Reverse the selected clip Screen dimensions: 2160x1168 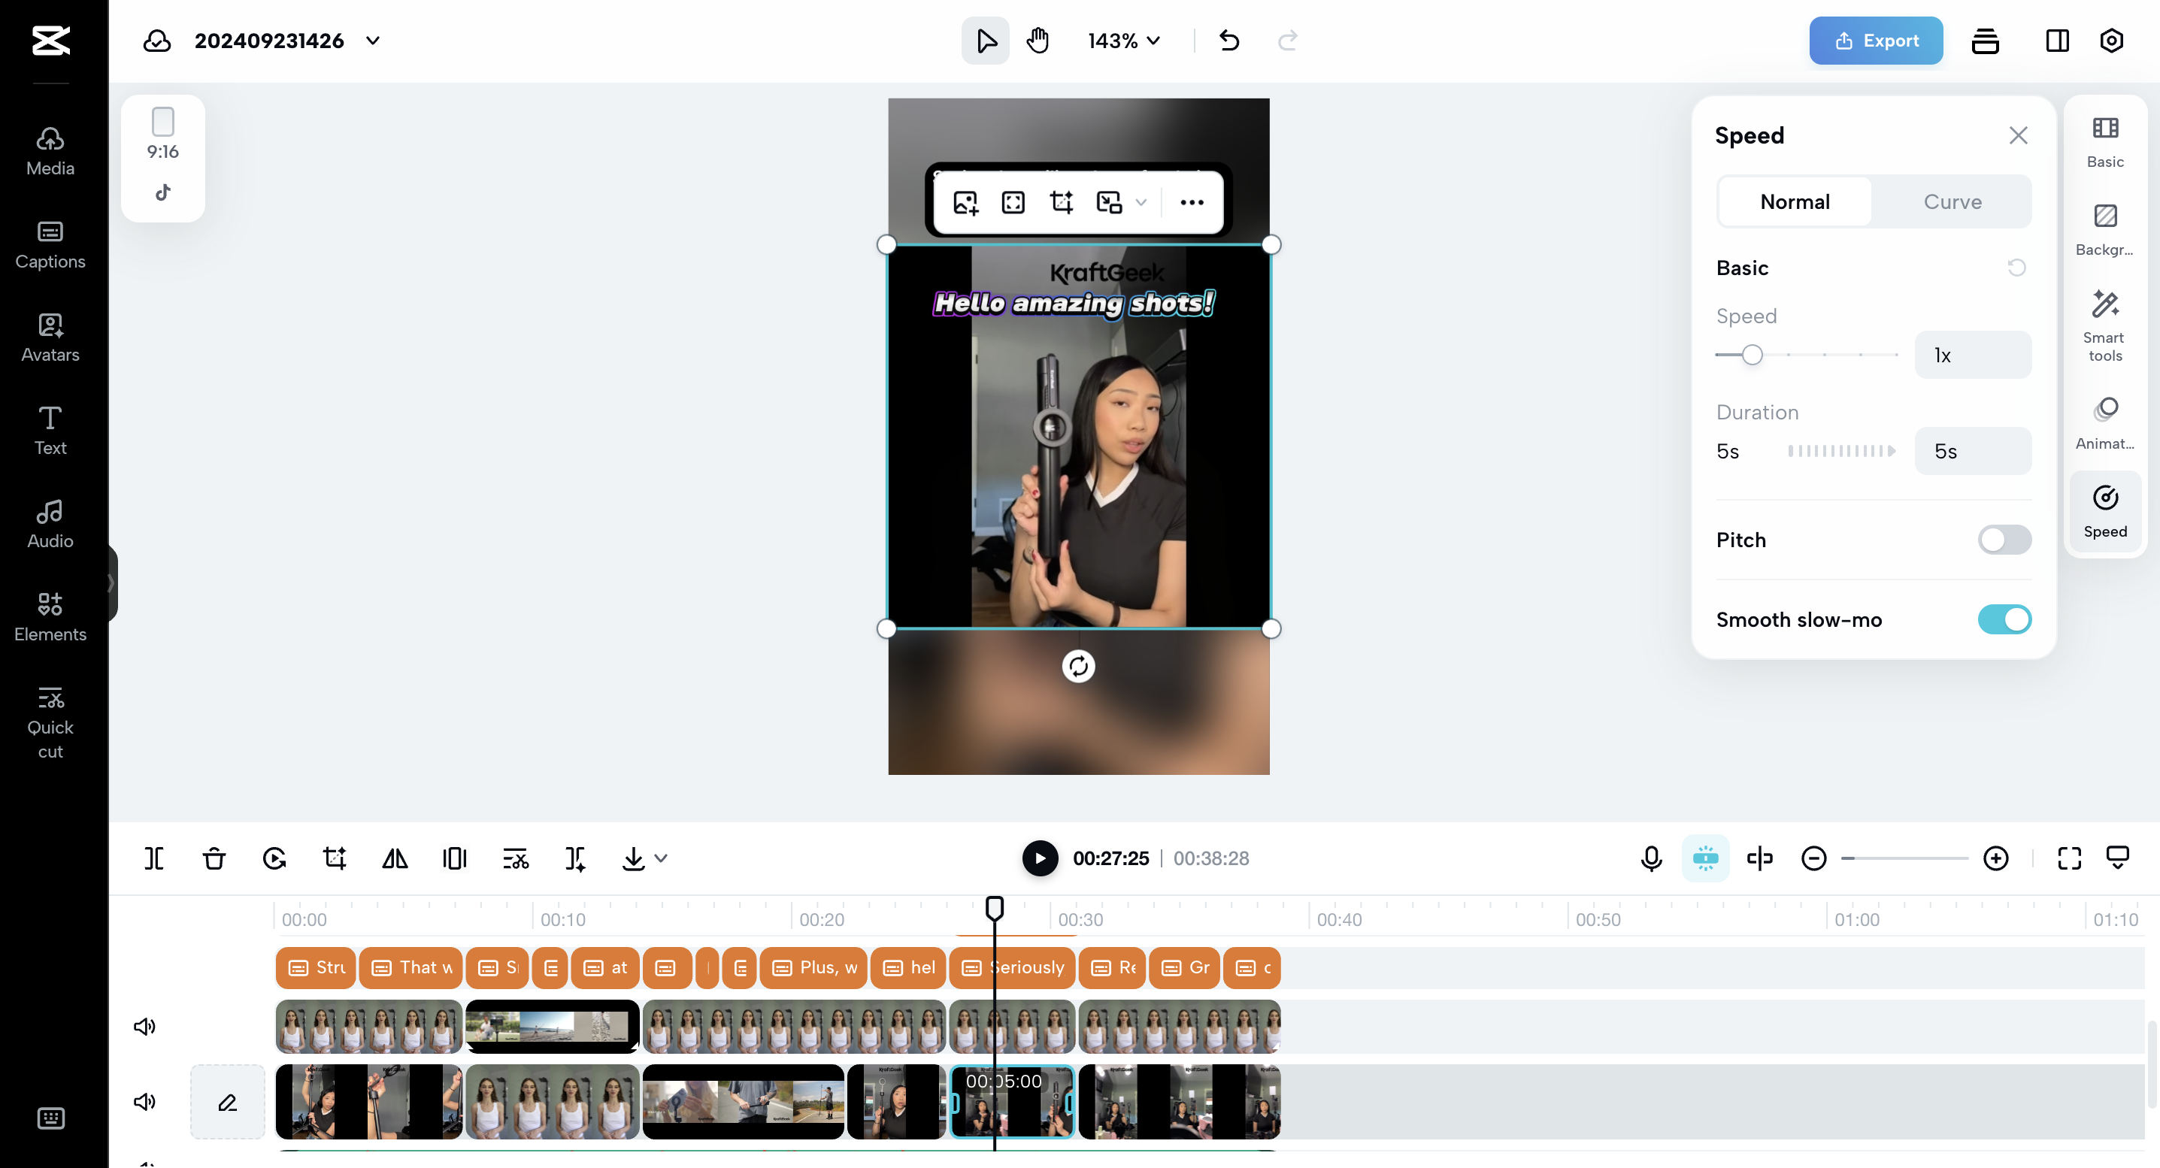274,858
